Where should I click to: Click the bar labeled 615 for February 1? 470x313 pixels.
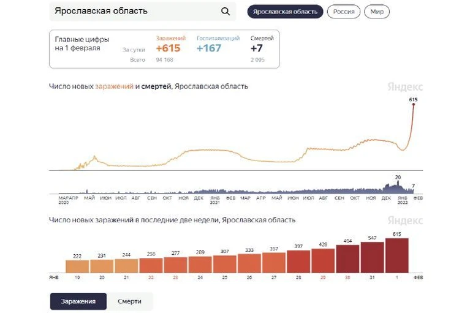pos(397,255)
